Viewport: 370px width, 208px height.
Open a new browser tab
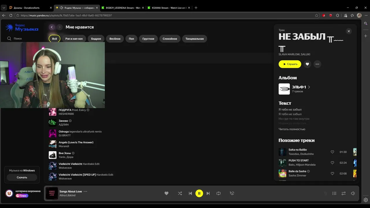196,8
